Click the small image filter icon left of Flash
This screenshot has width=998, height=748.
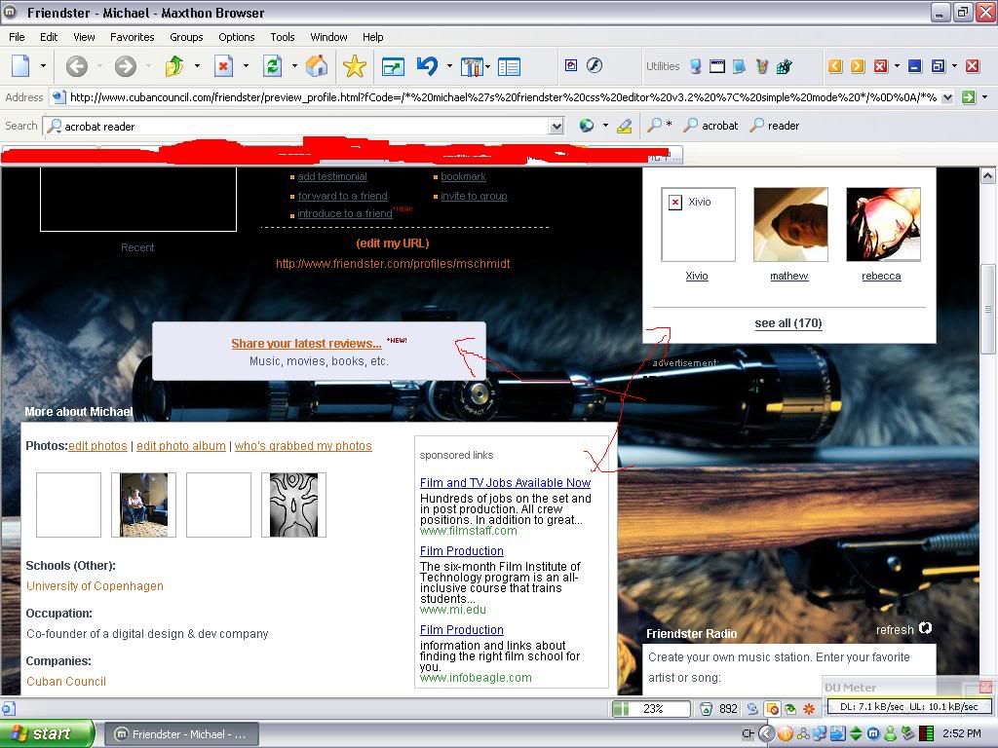coord(571,65)
